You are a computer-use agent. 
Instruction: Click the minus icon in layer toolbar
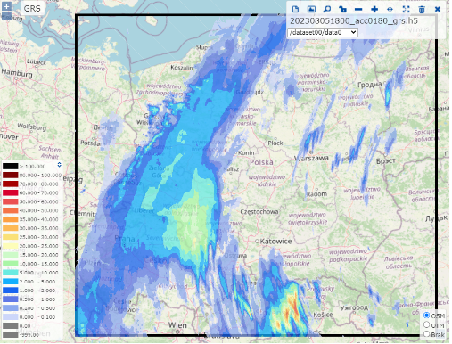click(x=358, y=9)
